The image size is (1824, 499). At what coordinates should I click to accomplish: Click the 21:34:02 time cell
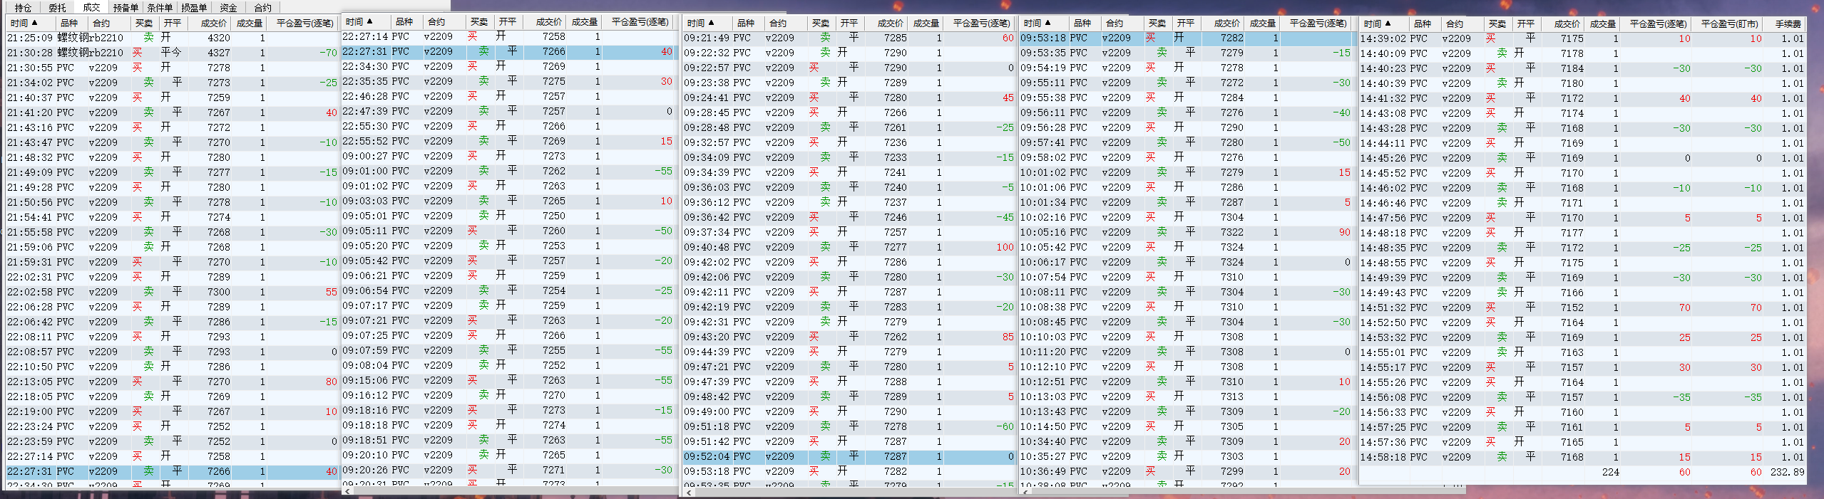coord(30,83)
